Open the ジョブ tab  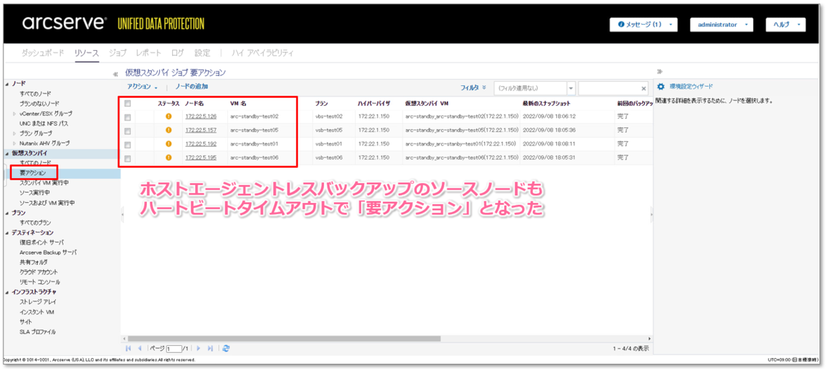[118, 53]
